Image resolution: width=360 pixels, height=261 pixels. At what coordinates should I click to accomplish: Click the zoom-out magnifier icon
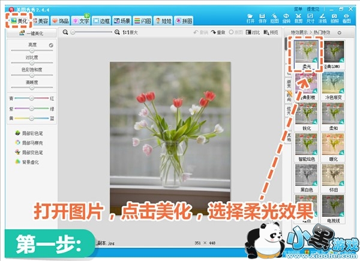click(65, 32)
